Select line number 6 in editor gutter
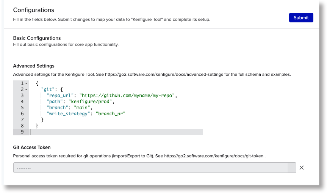 click(22, 114)
